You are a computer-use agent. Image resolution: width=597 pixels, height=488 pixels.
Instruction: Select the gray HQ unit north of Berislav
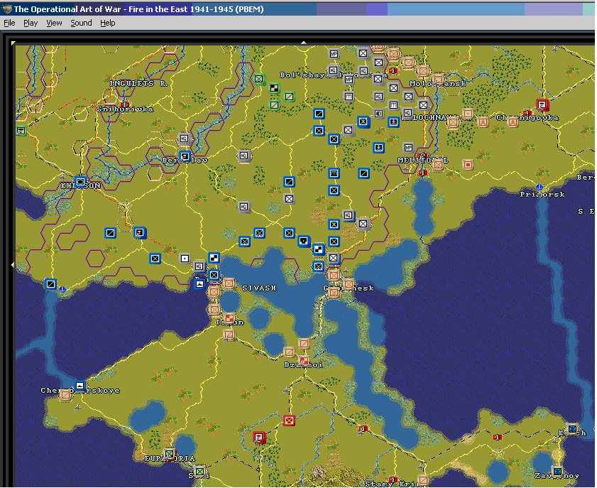[185, 139]
